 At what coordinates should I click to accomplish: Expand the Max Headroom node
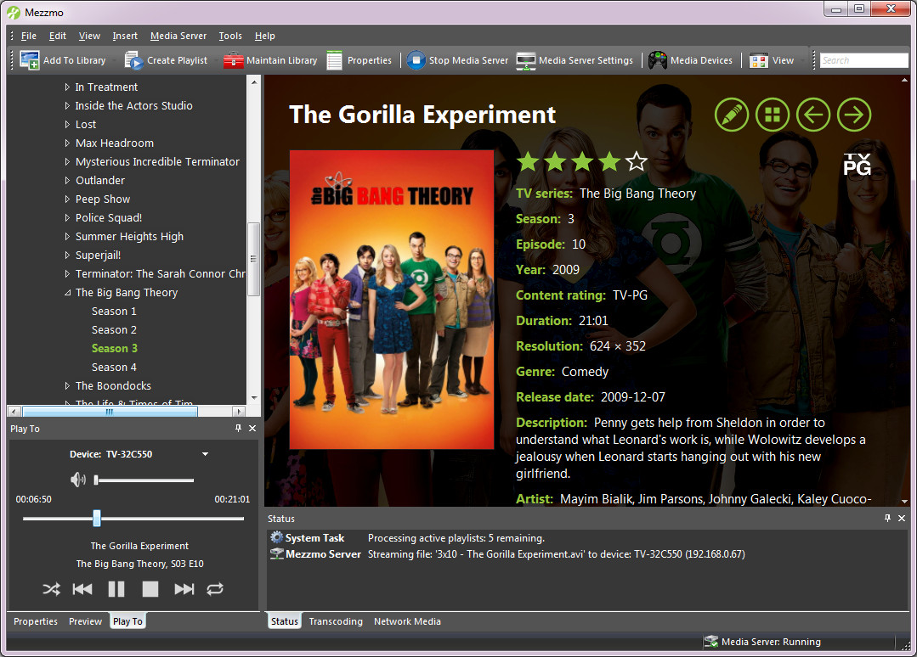coord(67,143)
